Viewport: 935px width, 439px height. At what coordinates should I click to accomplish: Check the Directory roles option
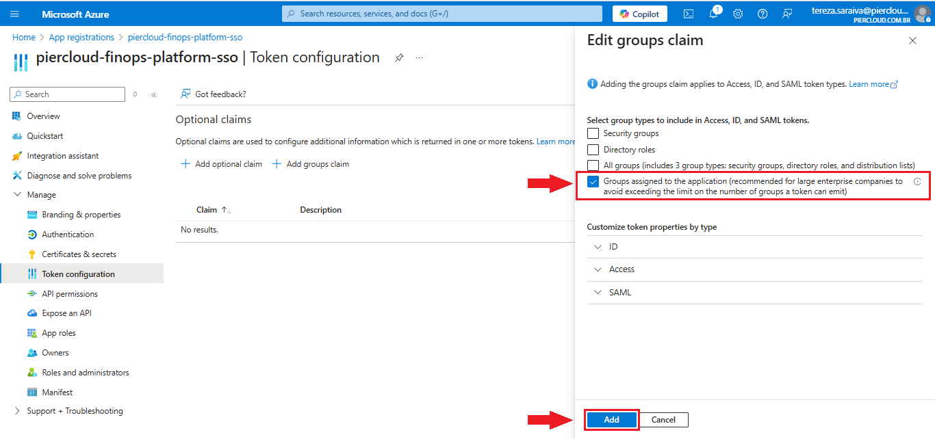[x=593, y=149]
